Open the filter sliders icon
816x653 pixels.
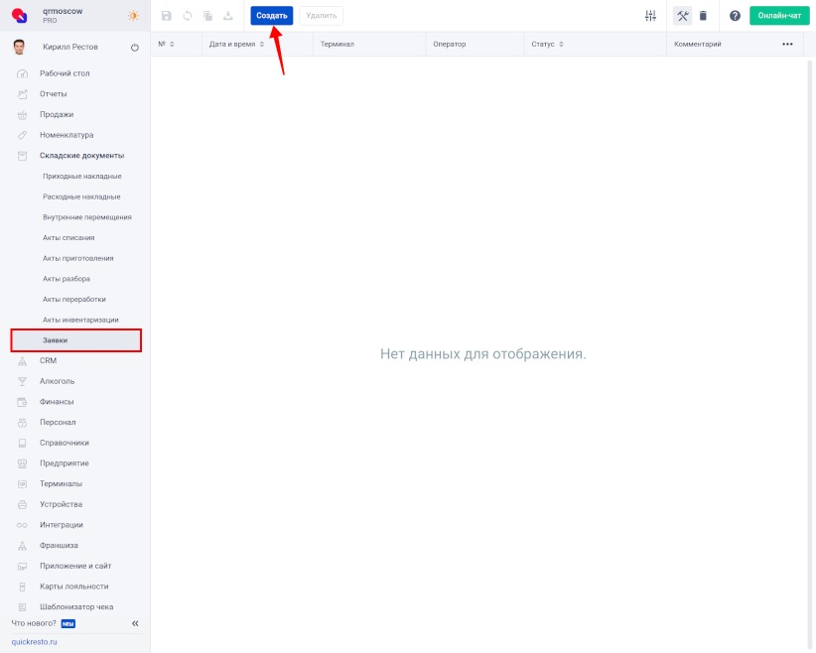coord(650,16)
